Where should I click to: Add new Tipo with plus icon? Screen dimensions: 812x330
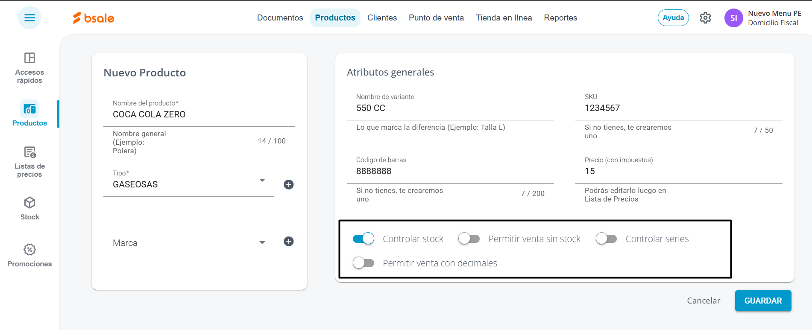(289, 184)
